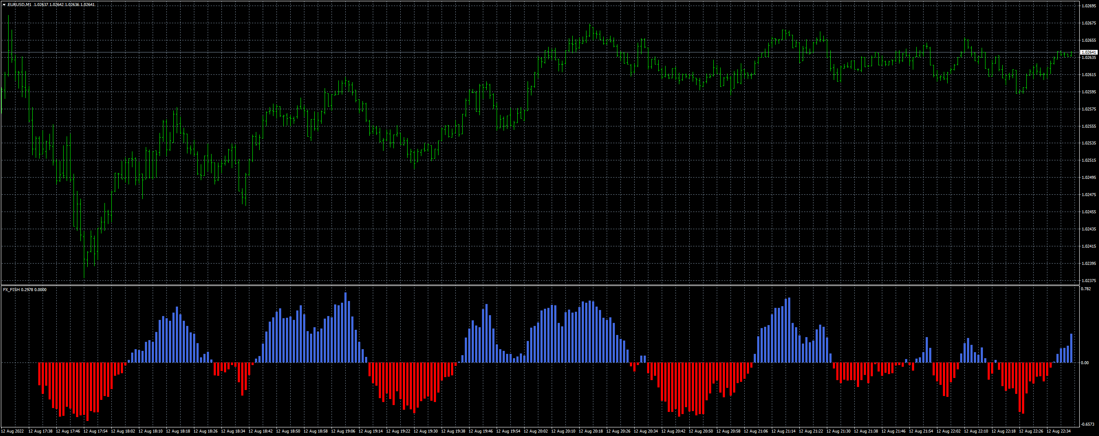
Task: Click the 12 Aug 22:02 time label
Action: coord(949,431)
